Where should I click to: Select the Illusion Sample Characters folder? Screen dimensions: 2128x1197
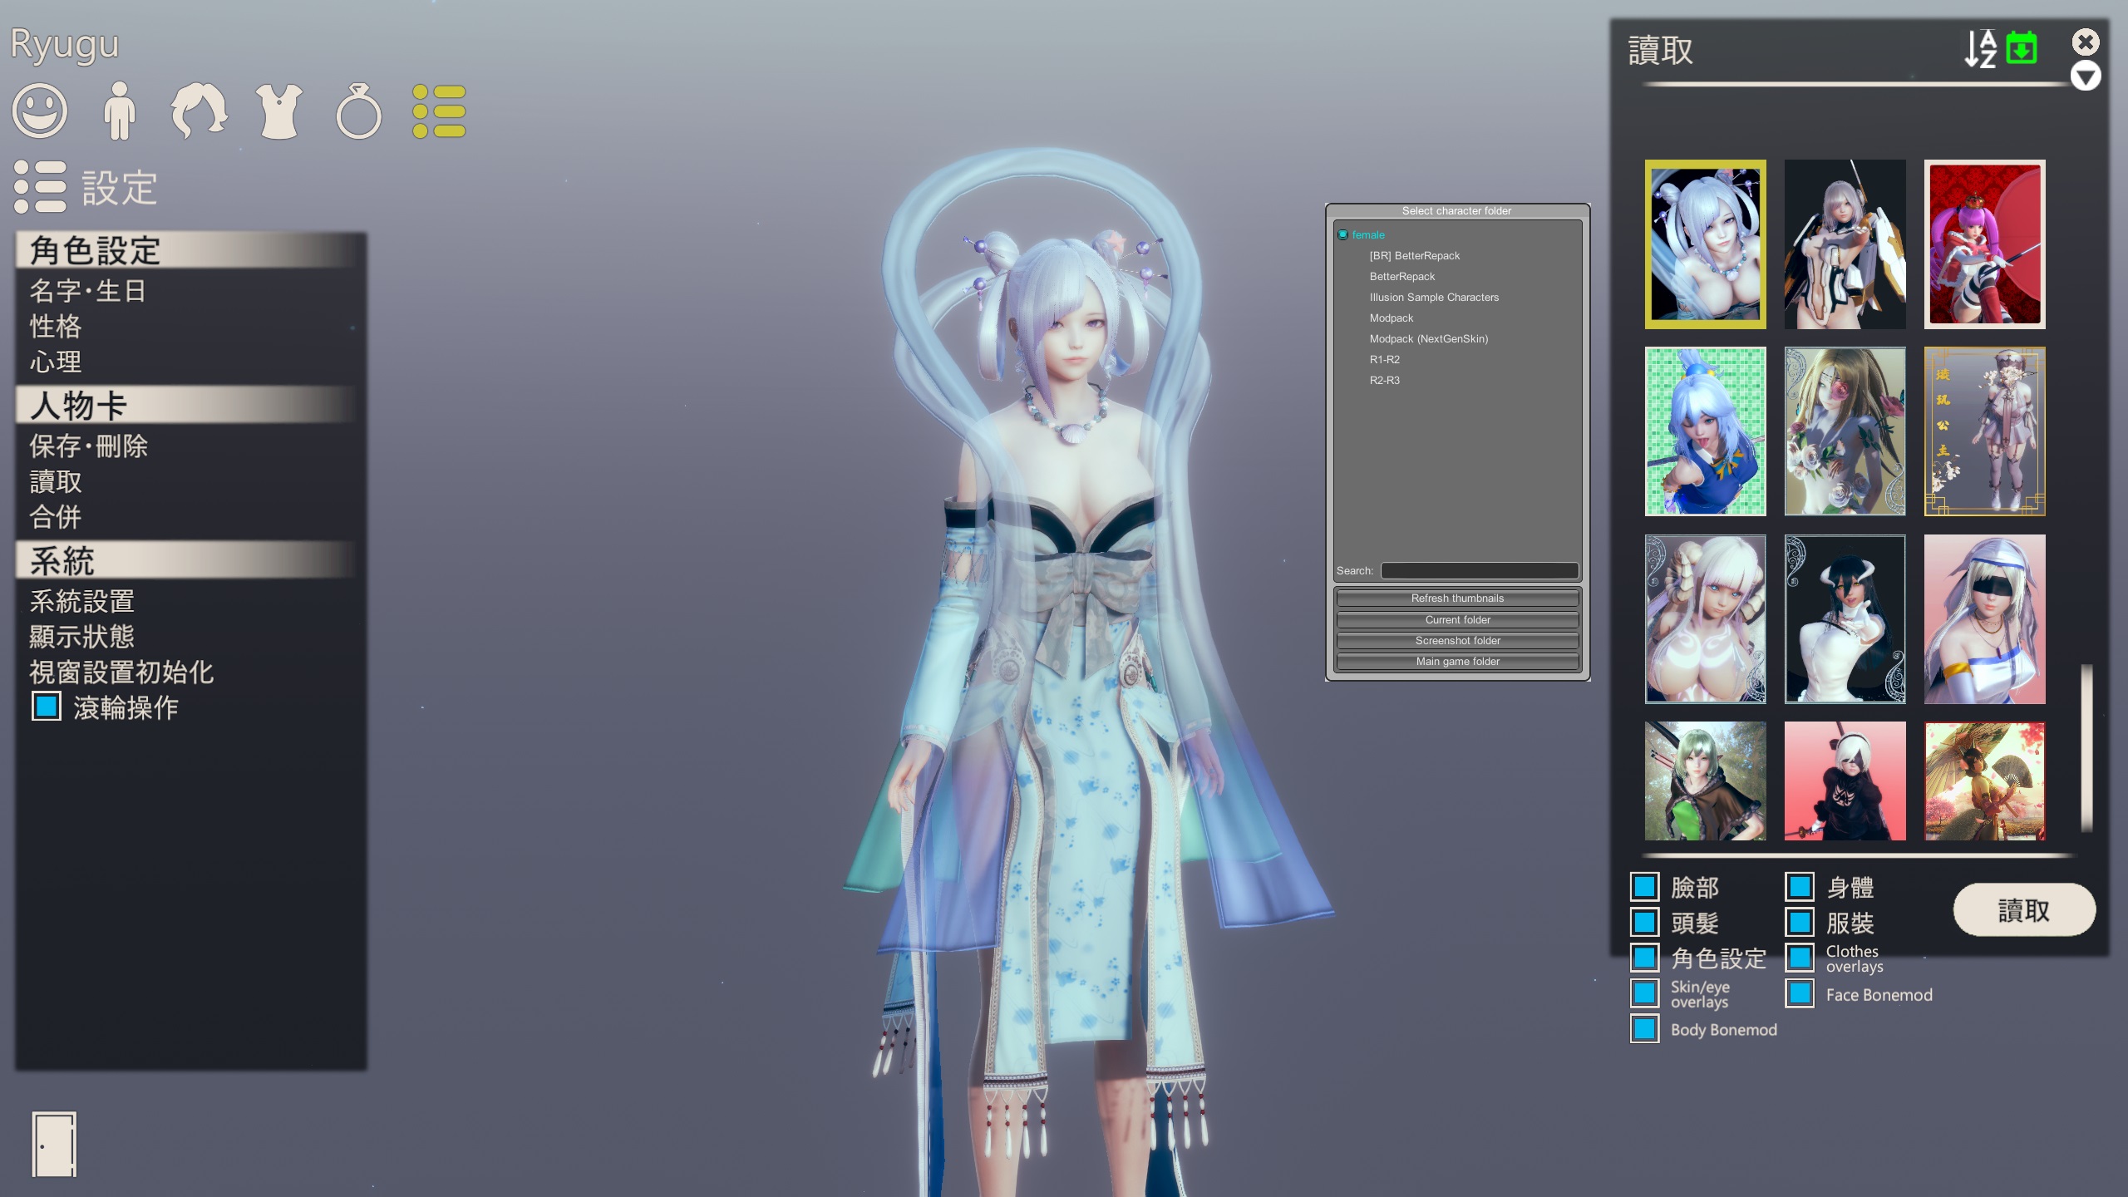[x=1434, y=297]
